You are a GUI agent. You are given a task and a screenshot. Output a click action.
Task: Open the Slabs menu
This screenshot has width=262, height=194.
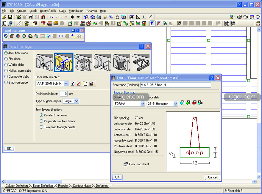[x=62, y=11]
